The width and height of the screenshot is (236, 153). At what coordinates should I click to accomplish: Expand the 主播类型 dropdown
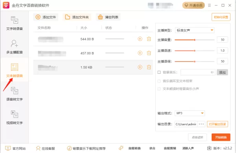coord(195,30)
